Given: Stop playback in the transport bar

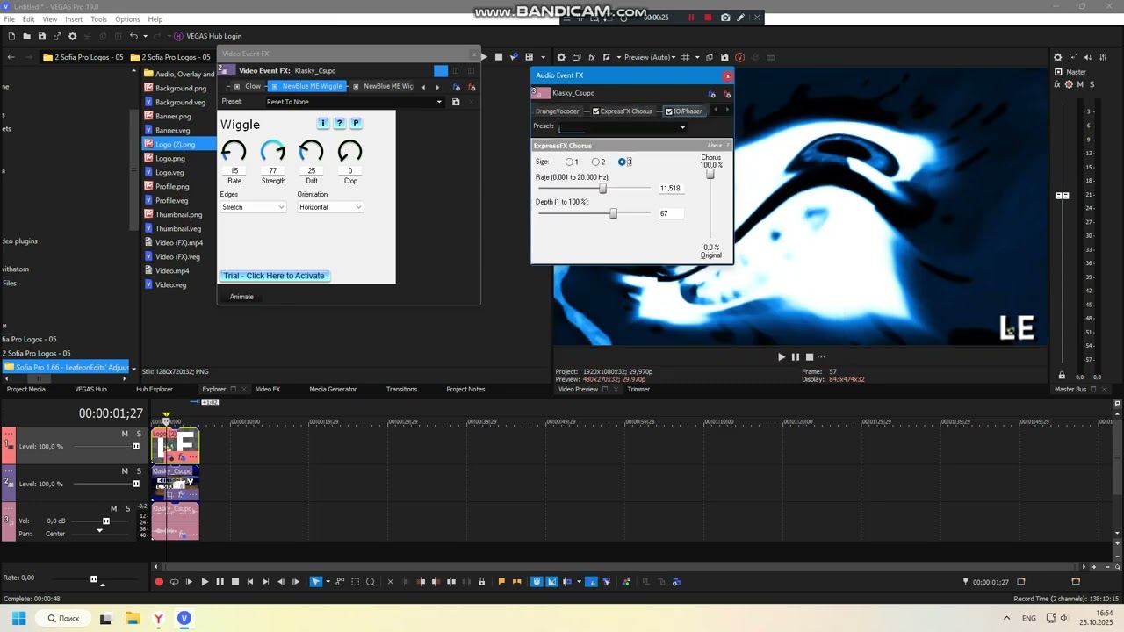Looking at the screenshot, I should (234, 581).
